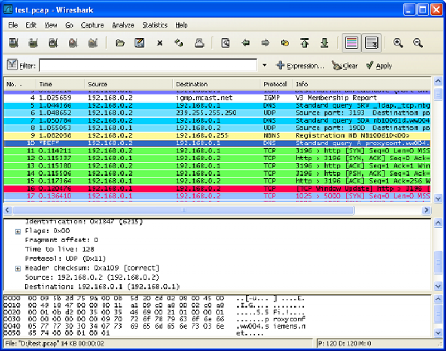Jump to the first packet
This screenshot has width=446, height=351.
(x=304, y=43)
